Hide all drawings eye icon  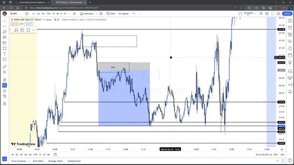coord(5,96)
